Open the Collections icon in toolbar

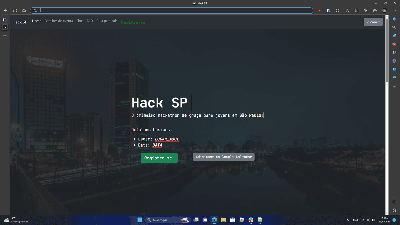coord(357,11)
